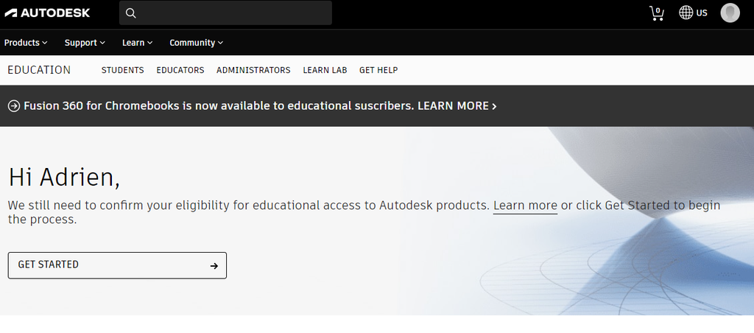Viewport: 754px width, 333px height.
Task: Expand the Support dropdown menu
Action: [x=85, y=43]
